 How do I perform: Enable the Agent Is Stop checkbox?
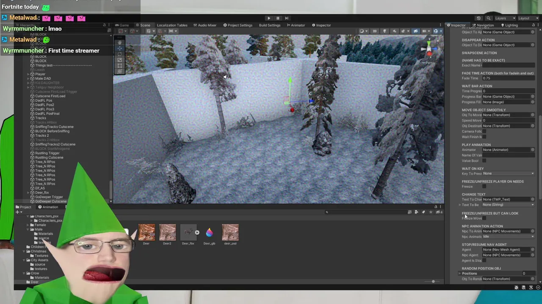coord(484,261)
